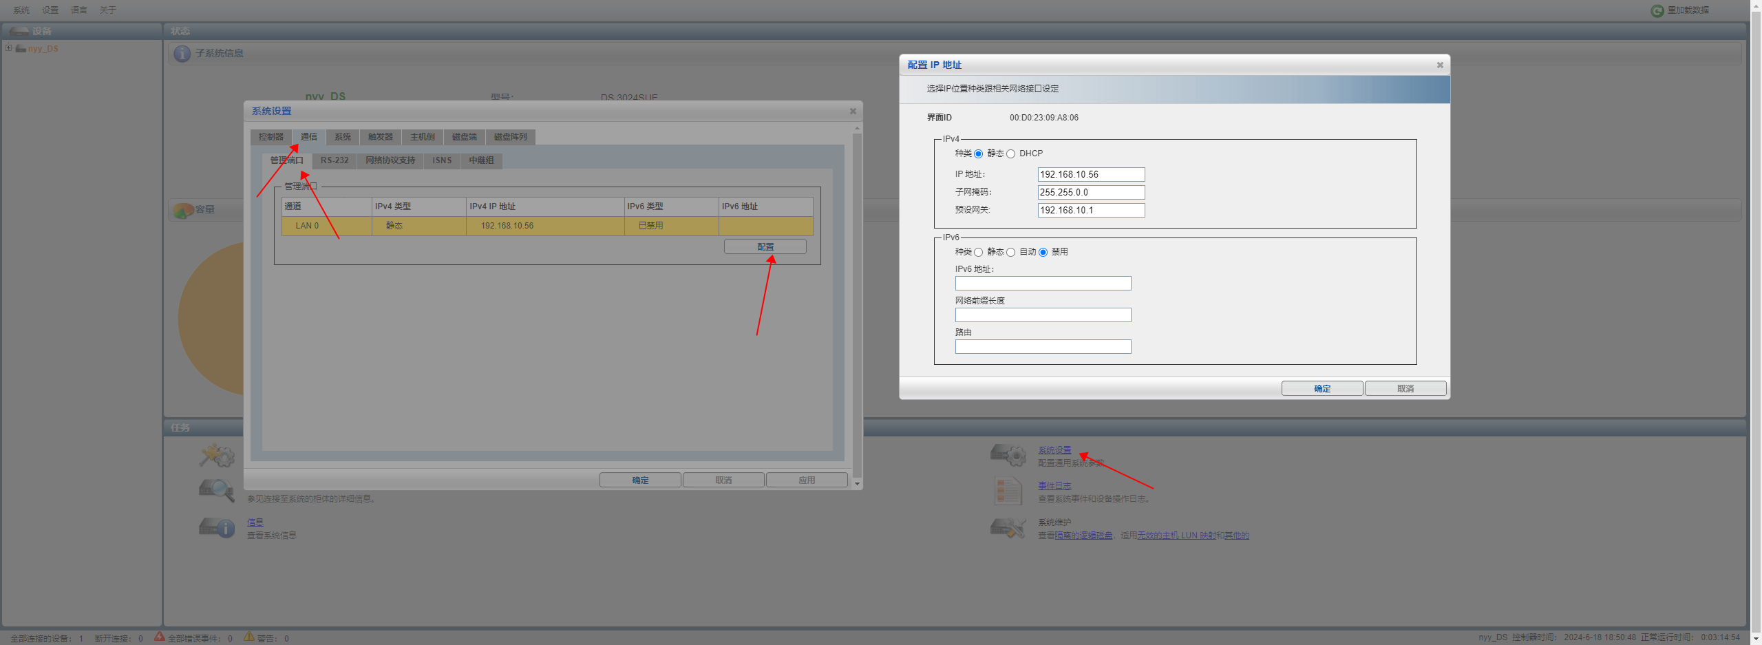Select IPv6 自动 radio button
The width and height of the screenshot is (1762, 645).
coord(1011,253)
